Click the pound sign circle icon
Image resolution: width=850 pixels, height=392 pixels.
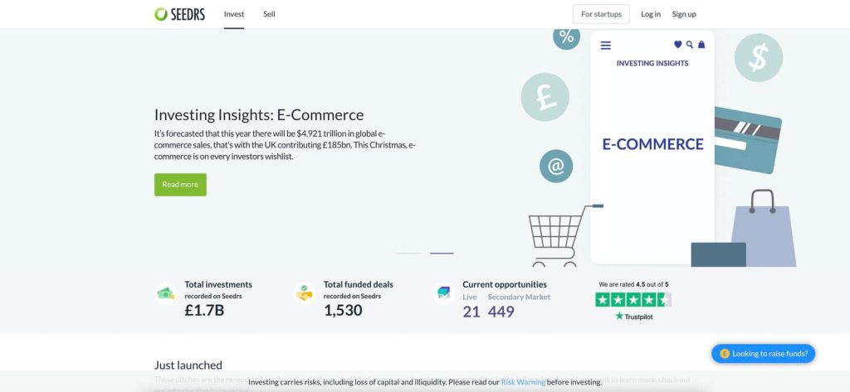[x=545, y=97]
